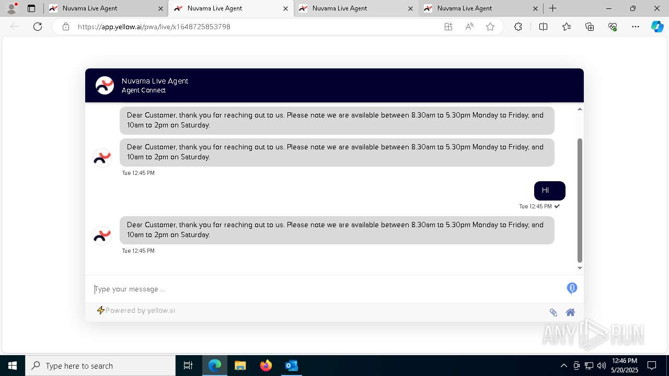Toggle the Split screen icon
This screenshot has height=376, width=669.
(543, 27)
